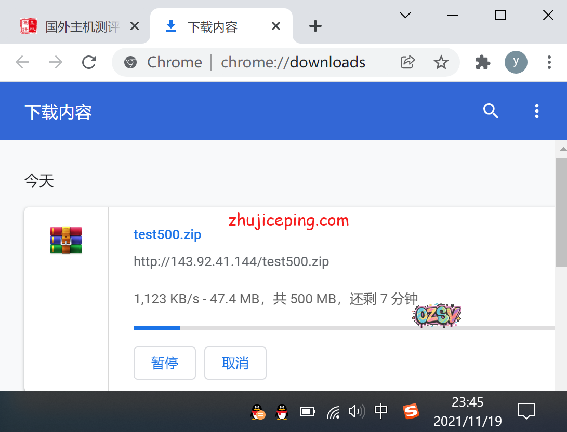This screenshot has width=567, height=432.
Task: Open the volume control in tray
Action: point(356,412)
